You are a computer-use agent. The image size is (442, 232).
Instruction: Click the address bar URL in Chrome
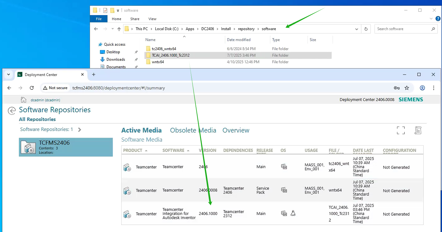point(119,88)
